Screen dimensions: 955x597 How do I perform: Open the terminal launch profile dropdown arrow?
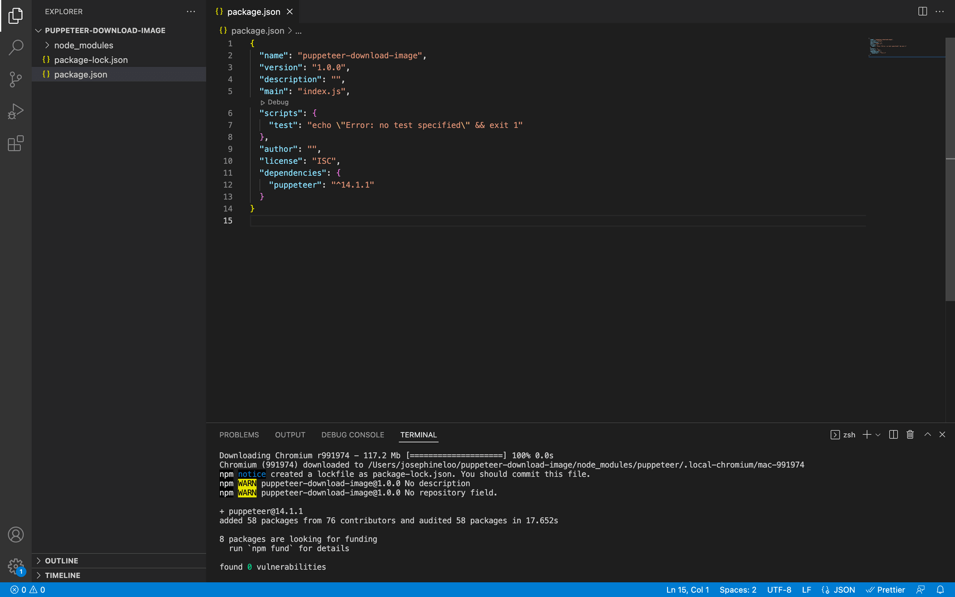coord(878,435)
